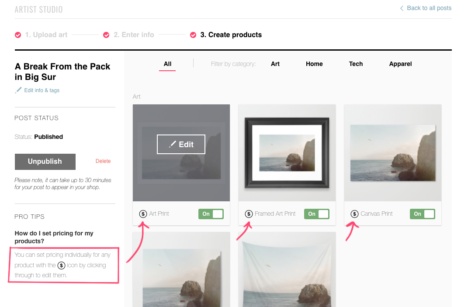This screenshot has height=307, width=468.
Task: Turn off the Canvas Print toggle
Action: click(422, 214)
